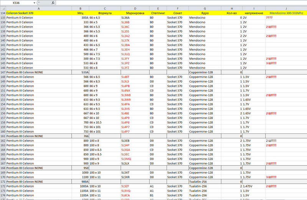This screenshot has height=200, width=307.
Task: Click the 'Tualatin-256' cell in row 171
Action: [205, 182]
